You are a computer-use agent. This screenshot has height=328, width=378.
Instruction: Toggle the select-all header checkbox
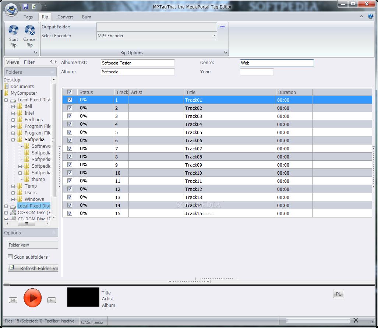coord(70,92)
